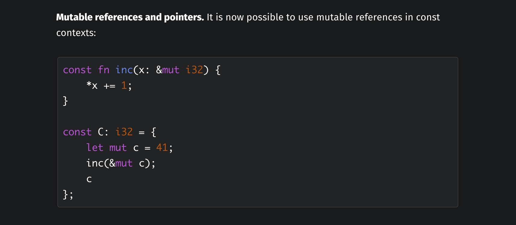Image resolution: width=516 pixels, height=225 pixels.
Task: Click the "let" keyword in the code
Action: (x=95, y=148)
